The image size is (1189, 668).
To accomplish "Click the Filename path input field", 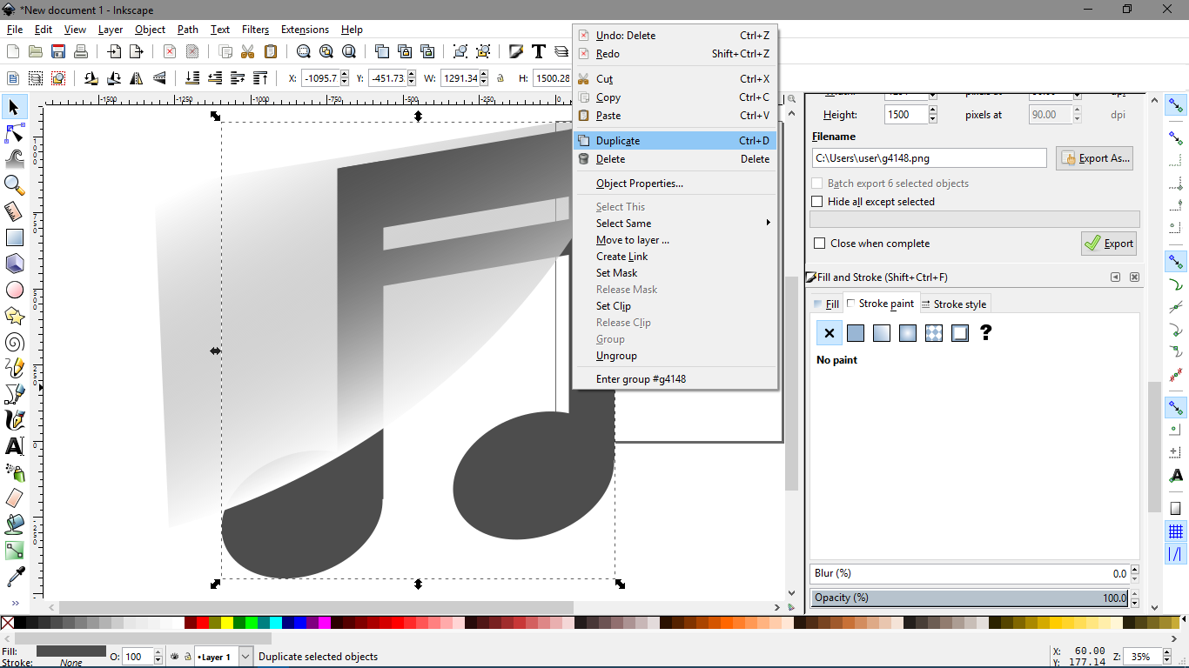I will click(x=929, y=158).
